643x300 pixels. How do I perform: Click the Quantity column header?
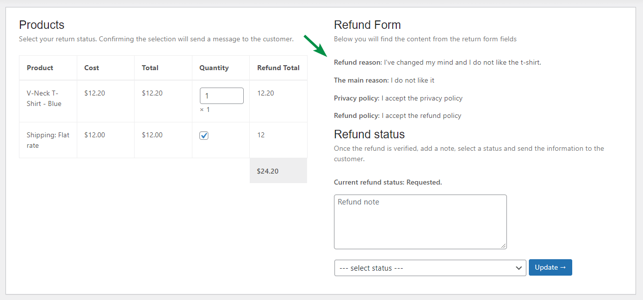[214, 68]
